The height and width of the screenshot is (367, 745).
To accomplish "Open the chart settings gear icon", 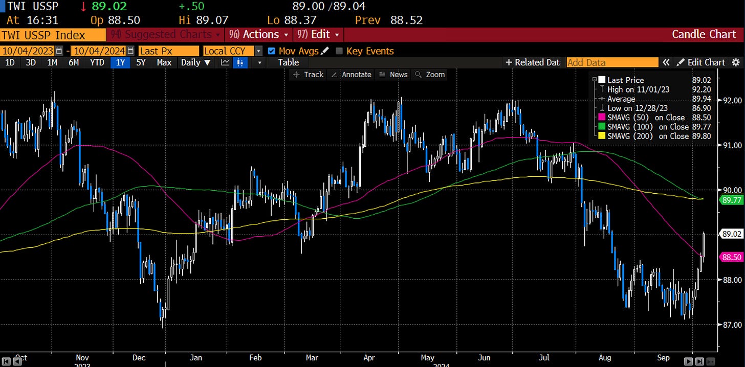I will point(736,62).
